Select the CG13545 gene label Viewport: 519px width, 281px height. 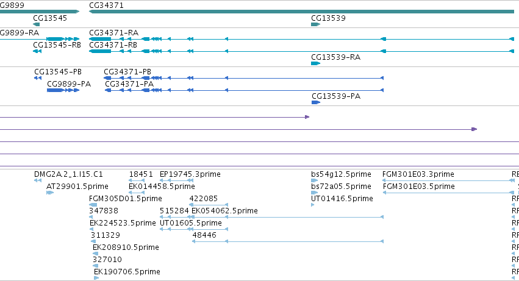(50, 18)
